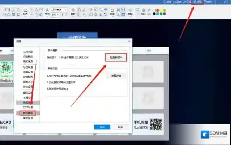Select 标注设置 in settings list

pyautogui.click(x=28, y=67)
